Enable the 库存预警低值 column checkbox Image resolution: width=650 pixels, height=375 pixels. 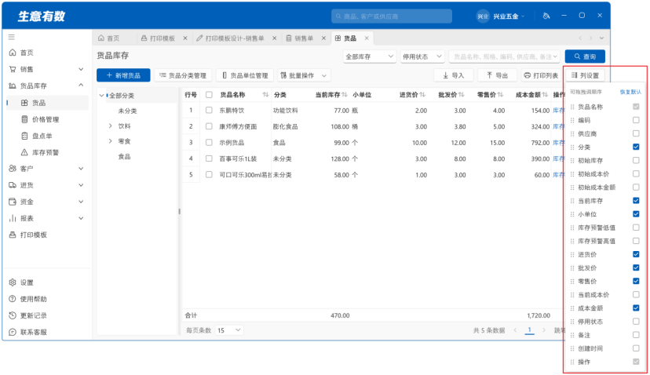[636, 228]
